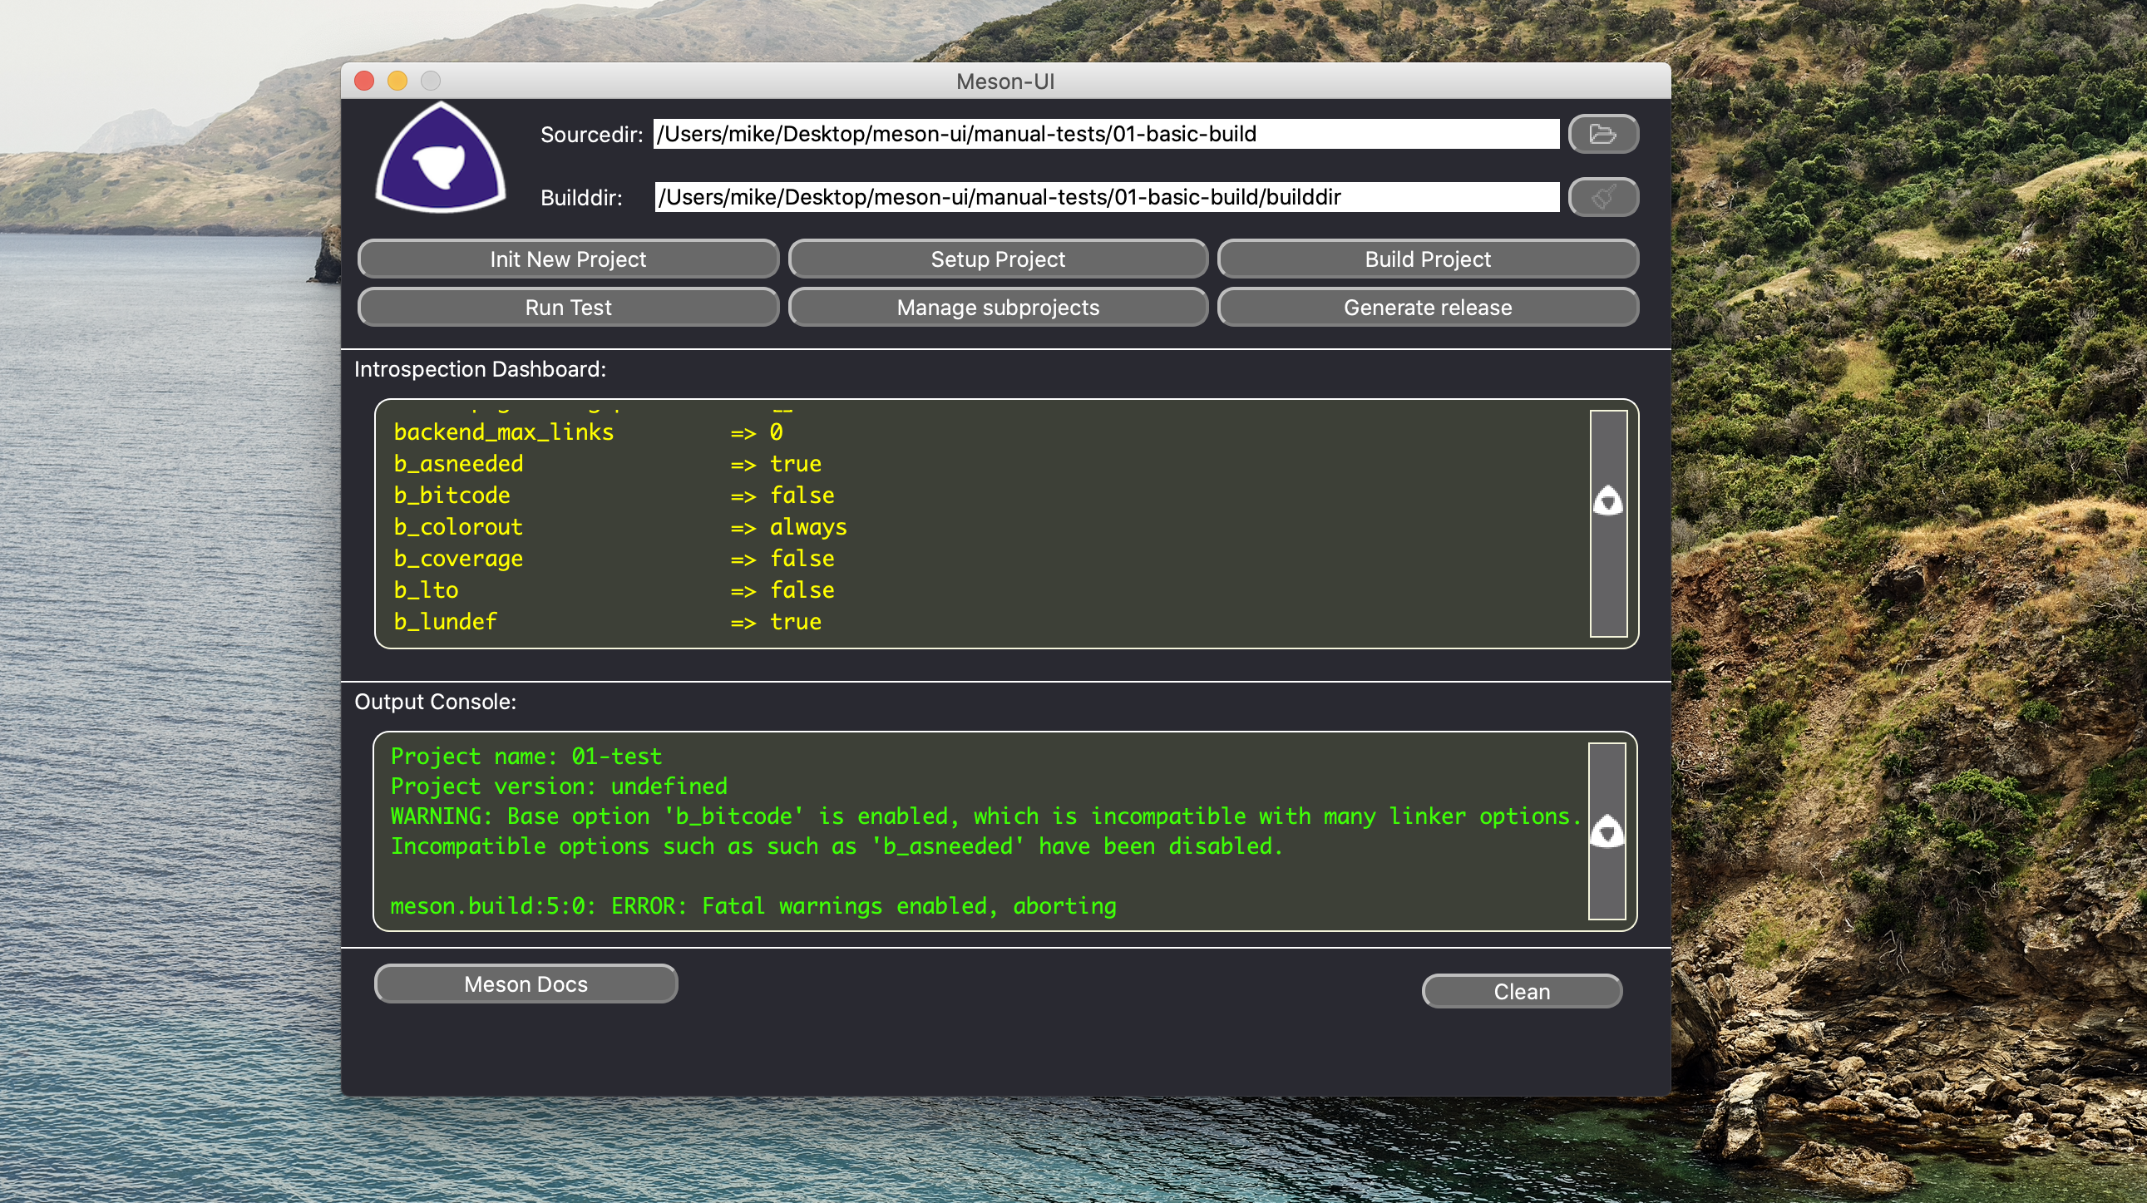Click Output Console scrollbar handle icon
Image resolution: width=2147 pixels, height=1203 pixels.
[x=1606, y=831]
